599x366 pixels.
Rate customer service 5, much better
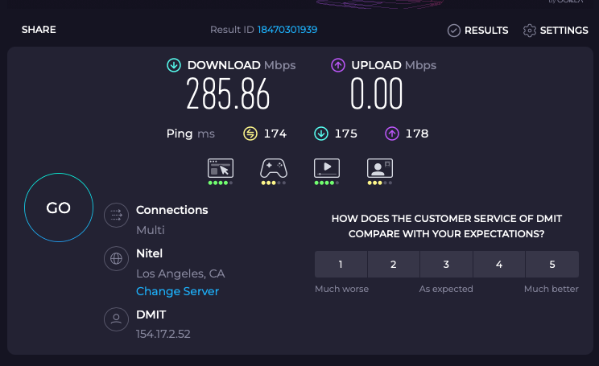point(552,265)
